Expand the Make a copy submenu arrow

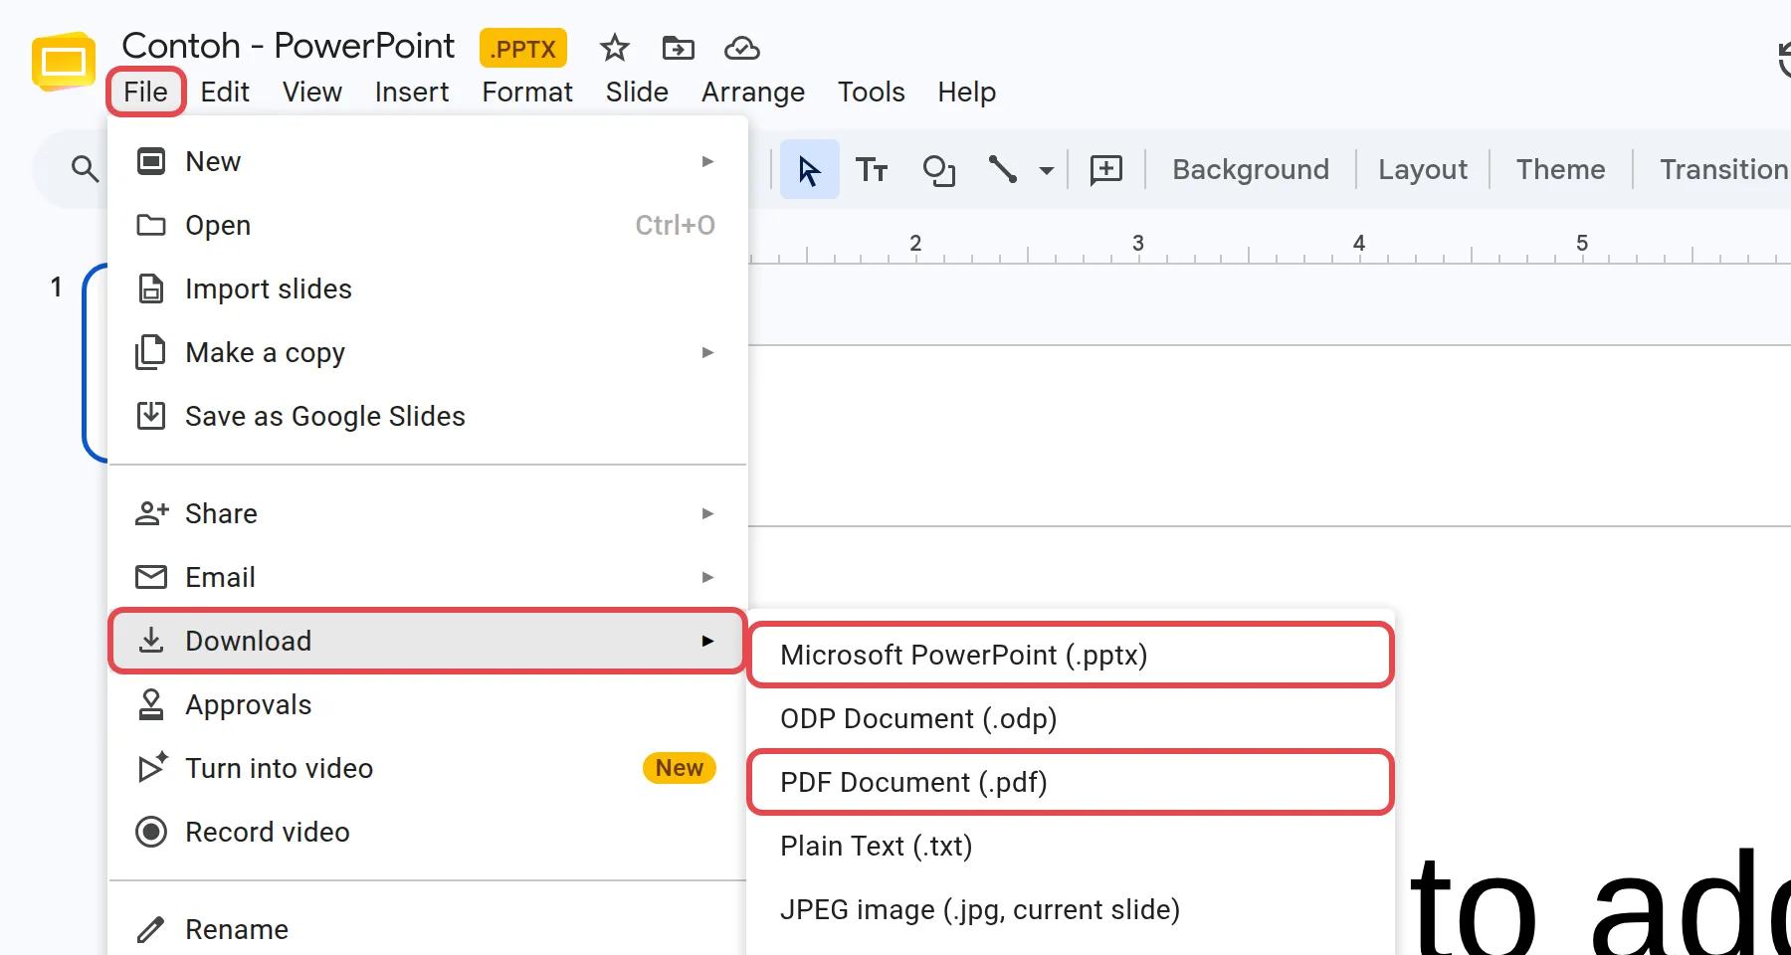pyautogui.click(x=707, y=352)
